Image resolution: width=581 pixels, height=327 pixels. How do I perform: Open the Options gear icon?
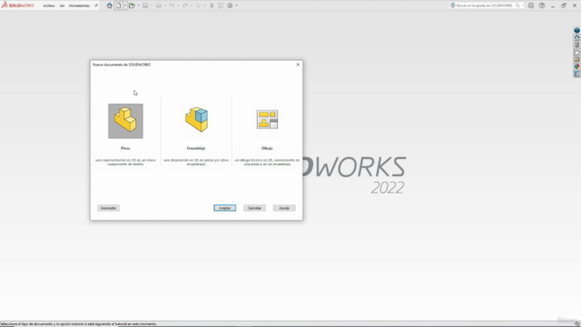pos(230,5)
